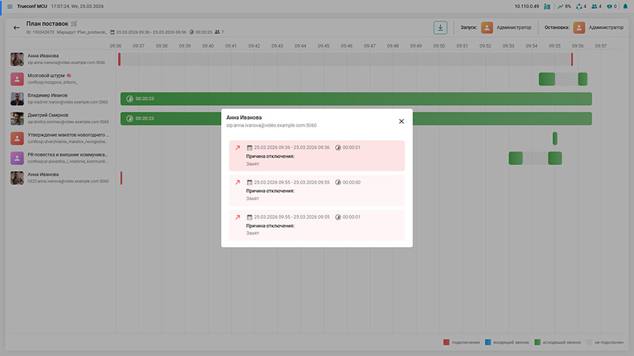The image size is (634, 356).
Task: Select the second disconnect entry with 00:00:00 duration
Action: [x=317, y=190]
